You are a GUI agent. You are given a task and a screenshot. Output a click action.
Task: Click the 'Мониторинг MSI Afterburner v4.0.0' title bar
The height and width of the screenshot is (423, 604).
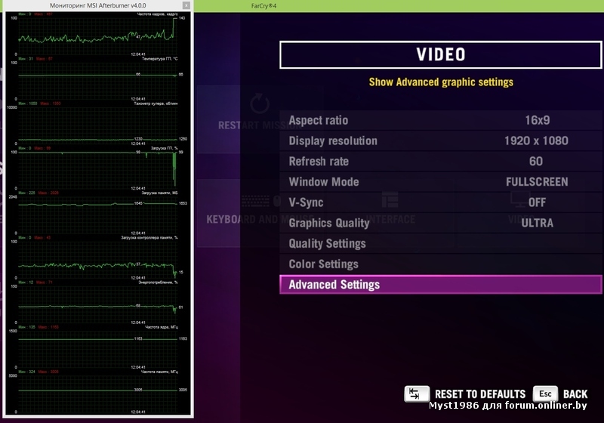(x=98, y=5)
